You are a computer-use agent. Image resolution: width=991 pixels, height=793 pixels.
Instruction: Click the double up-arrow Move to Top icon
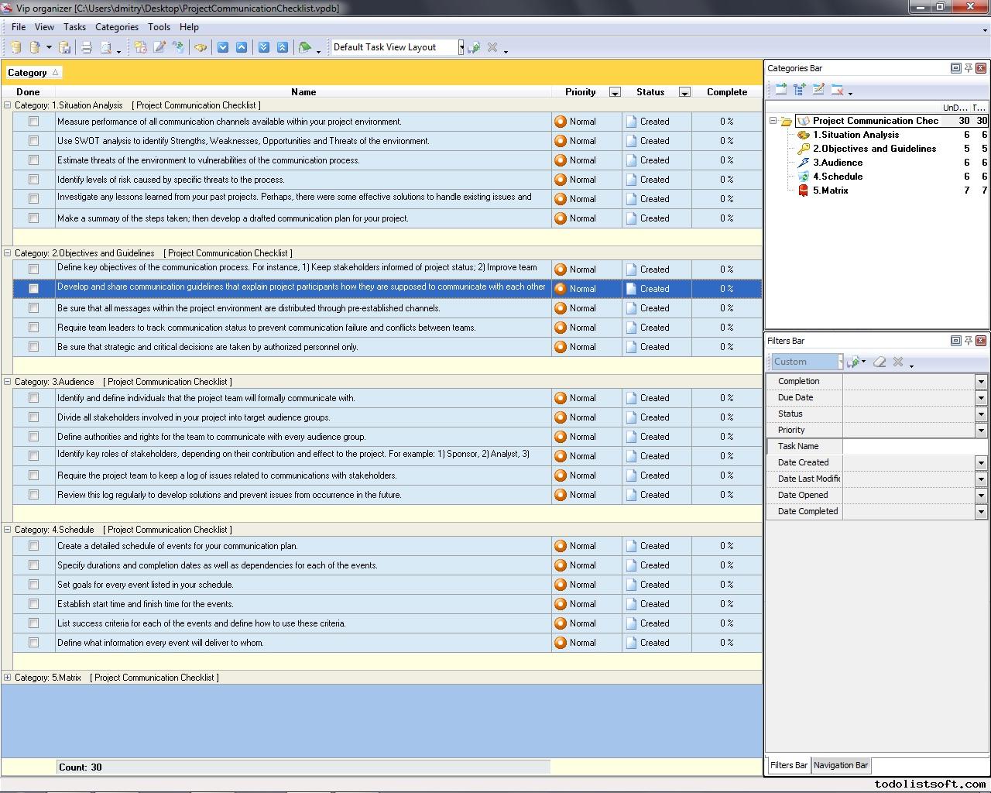(x=282, y=47)
